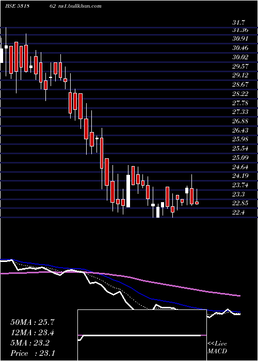Click the 26.43 price level label
The image size is (258, 361).
click(x=240, y=130)
